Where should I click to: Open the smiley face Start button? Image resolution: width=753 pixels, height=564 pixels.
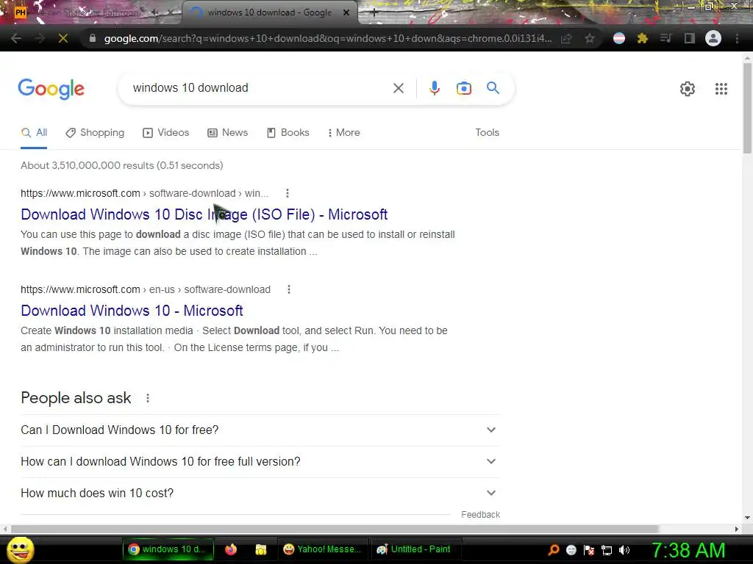point(20,549)
